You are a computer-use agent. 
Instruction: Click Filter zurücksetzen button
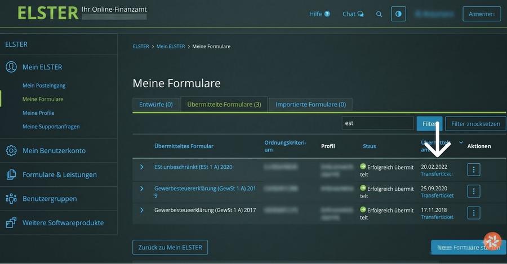475,124
